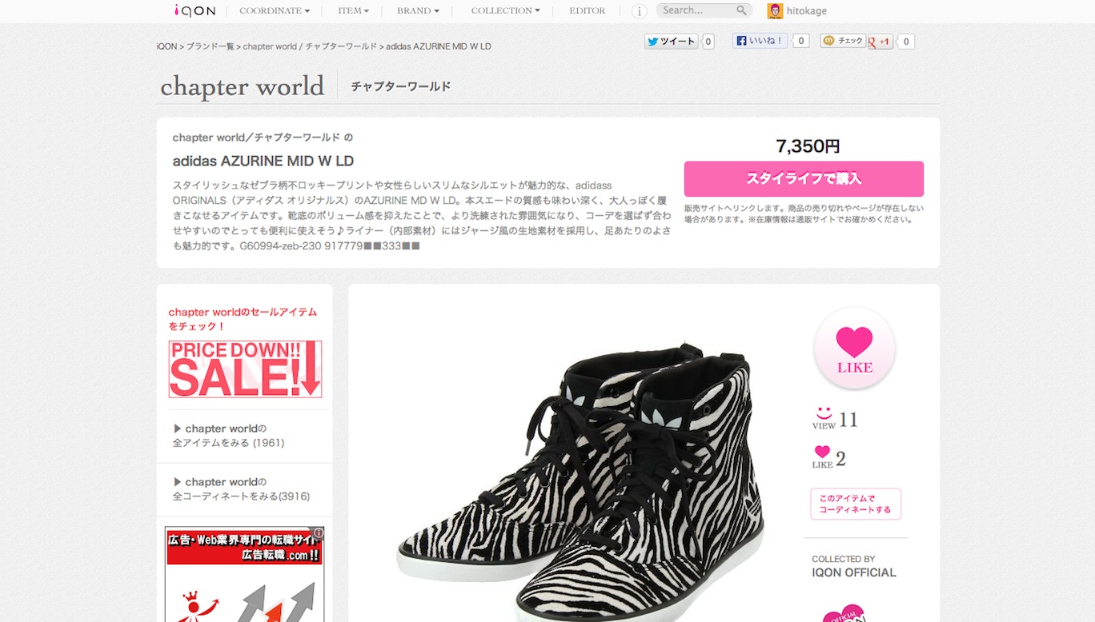Click the Twitter tweet share button
The width and height of the screenshot is (1095, 622).
click(x=671, y=42)
